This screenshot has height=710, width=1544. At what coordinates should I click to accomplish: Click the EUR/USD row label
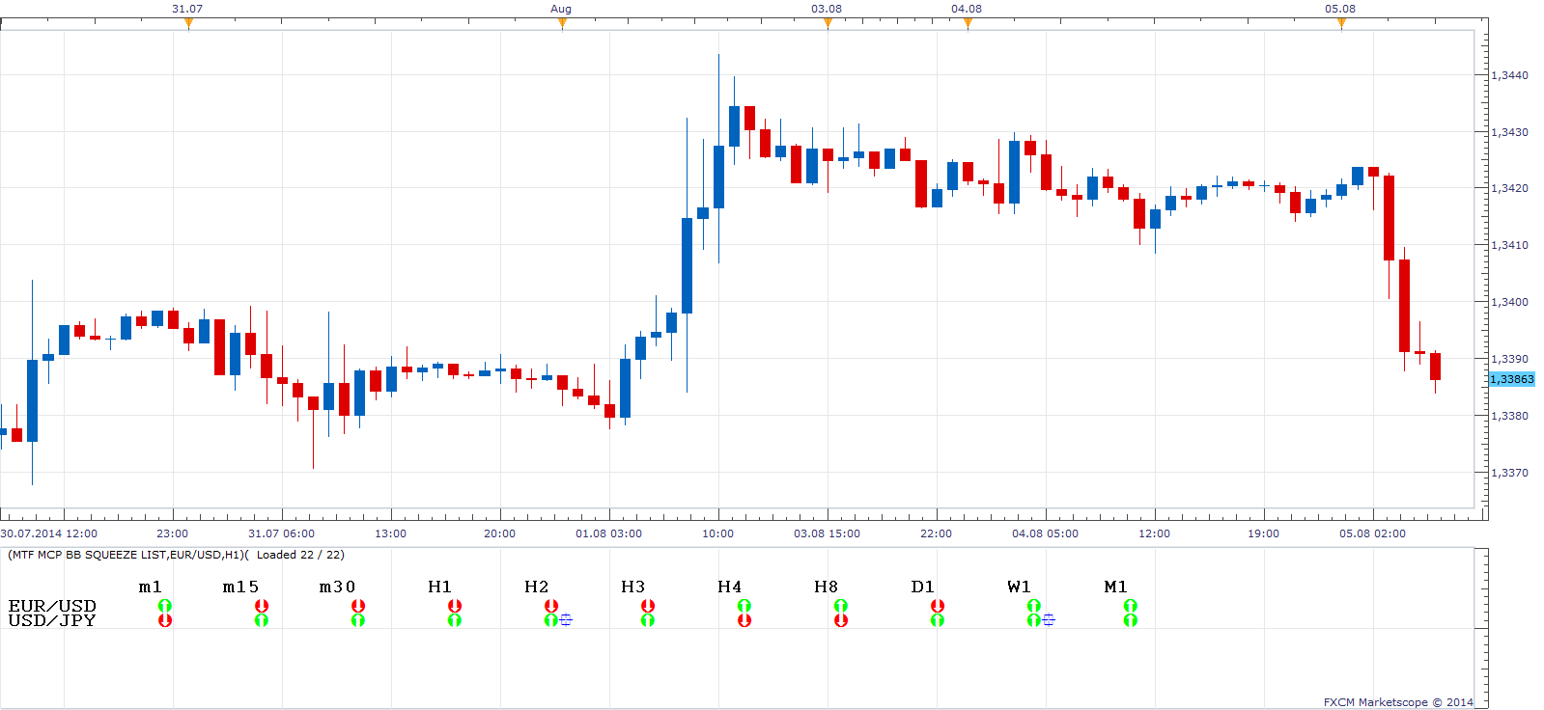coord(52,606)
